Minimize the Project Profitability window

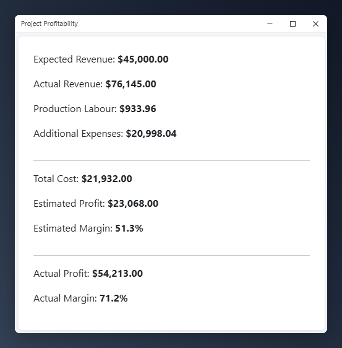click(270, 24)
